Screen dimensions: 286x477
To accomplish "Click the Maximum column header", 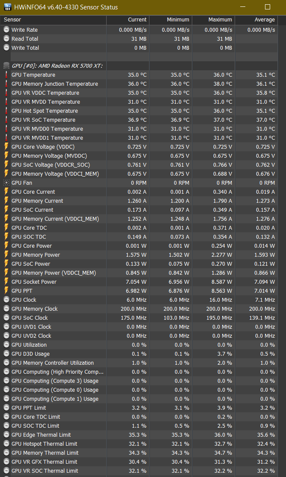I will [214, 20].
